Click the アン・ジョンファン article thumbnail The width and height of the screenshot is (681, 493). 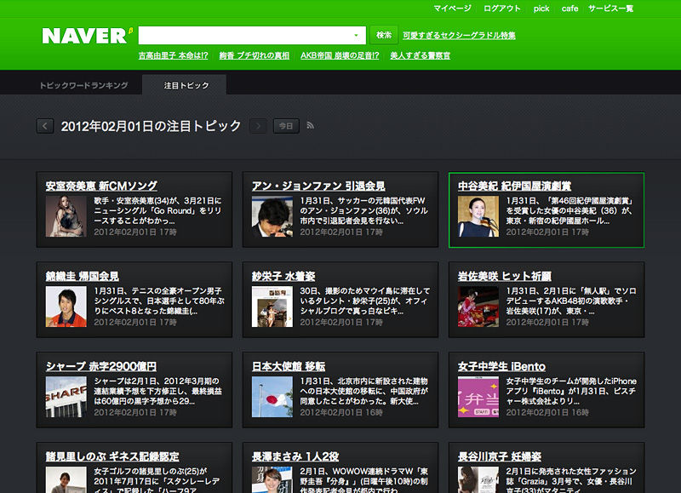coord(272,216)
